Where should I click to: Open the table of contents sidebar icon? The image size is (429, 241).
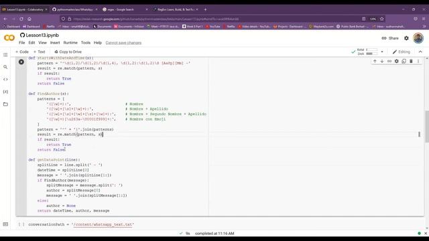click(x=5, y=55)
